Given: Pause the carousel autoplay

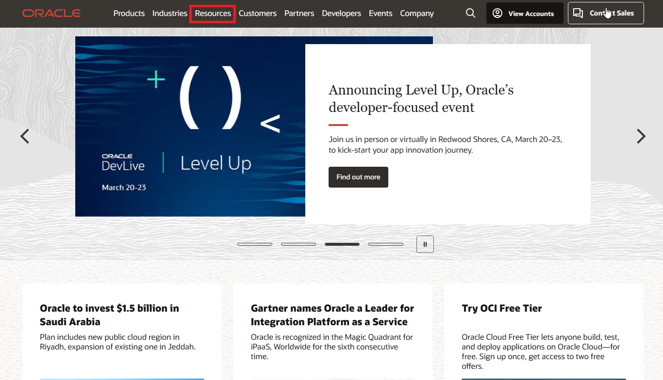Looking at the screenshot, I should (x=425, y=244).
